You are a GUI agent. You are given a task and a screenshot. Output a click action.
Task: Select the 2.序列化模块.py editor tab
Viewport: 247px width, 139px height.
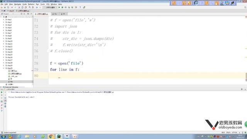point(42,14)
